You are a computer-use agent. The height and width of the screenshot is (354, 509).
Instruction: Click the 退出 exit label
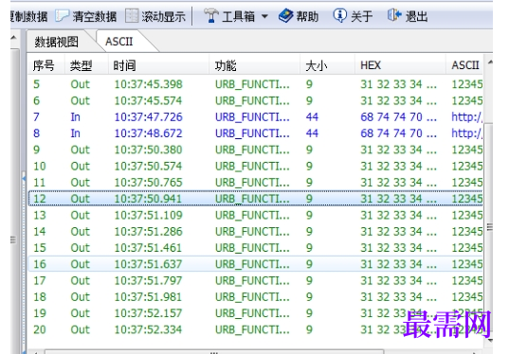point(416,16)
